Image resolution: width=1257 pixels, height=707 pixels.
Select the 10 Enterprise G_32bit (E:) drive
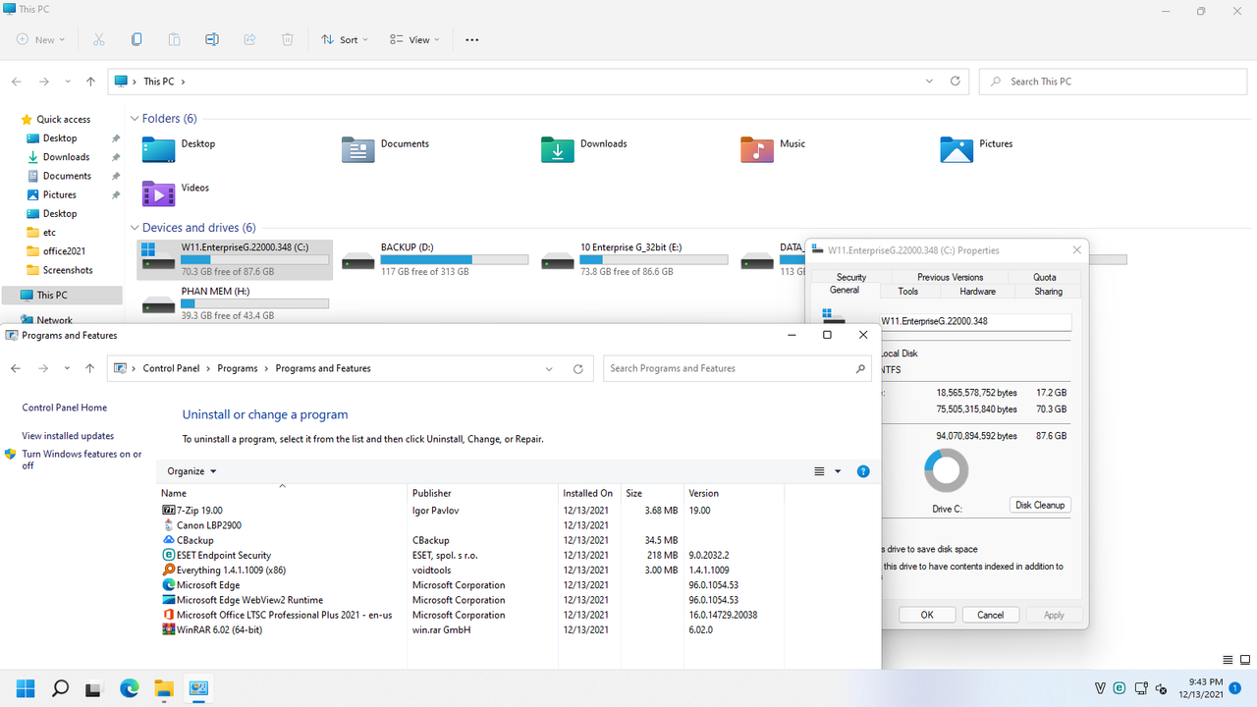(x=634, y=259)
